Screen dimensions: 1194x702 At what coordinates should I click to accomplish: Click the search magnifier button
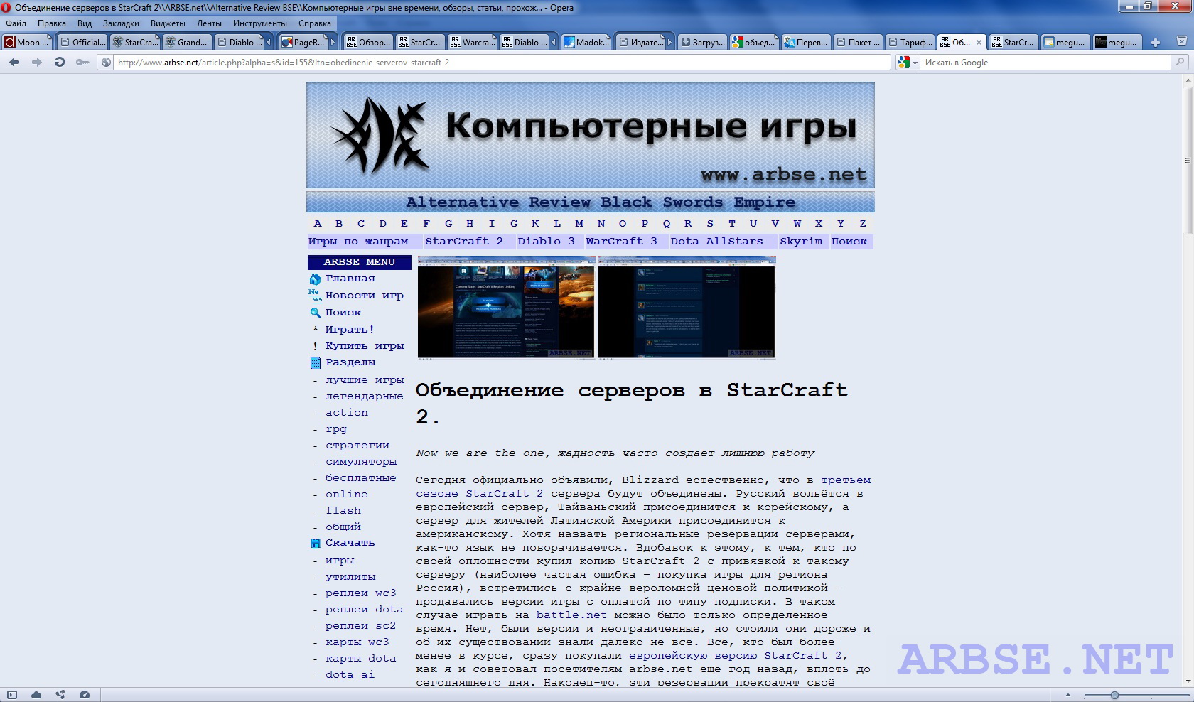click(1180, 63)
